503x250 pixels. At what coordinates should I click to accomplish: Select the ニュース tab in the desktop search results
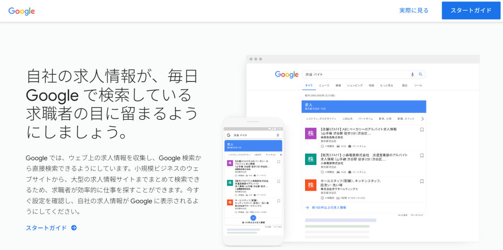click(x=324, y=85)
